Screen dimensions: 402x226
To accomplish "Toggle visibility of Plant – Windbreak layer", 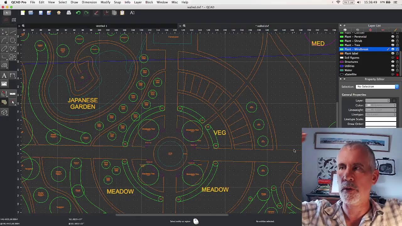I will point(393,49).
